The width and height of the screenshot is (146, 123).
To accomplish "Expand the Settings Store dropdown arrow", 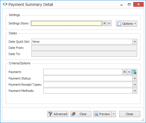I will pos(109,23).
